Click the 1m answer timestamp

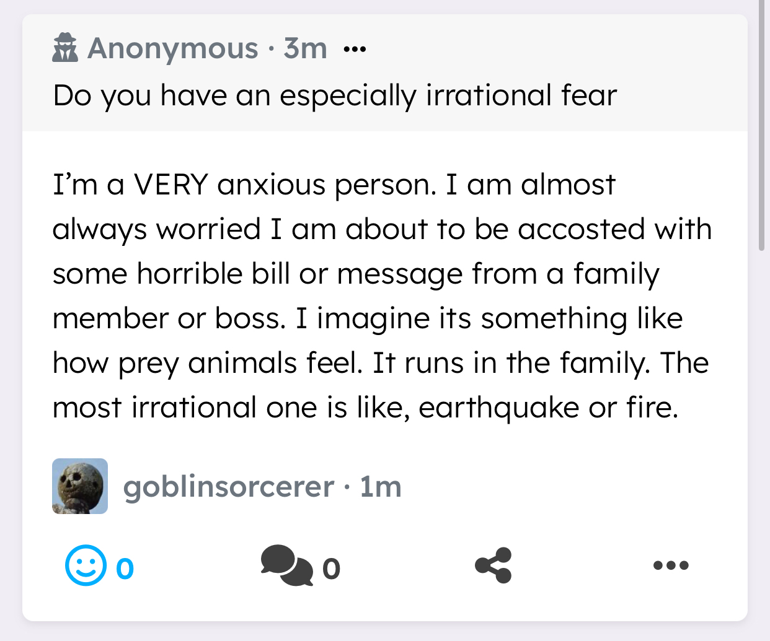point(380,487)
